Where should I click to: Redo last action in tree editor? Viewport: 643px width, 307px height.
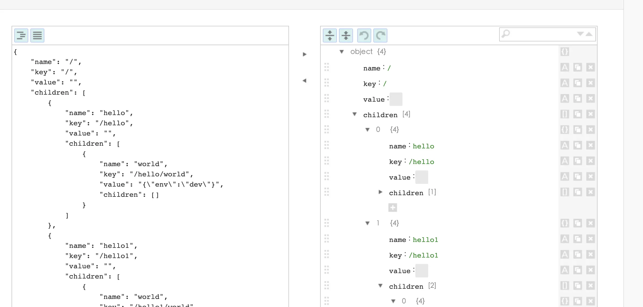click(380, 35)
